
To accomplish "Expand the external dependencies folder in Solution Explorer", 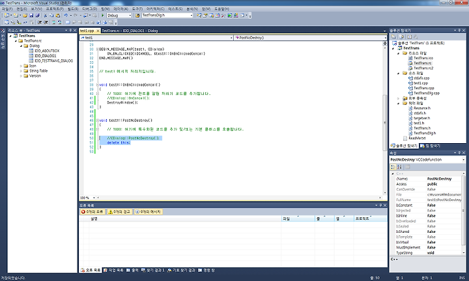I will pos(398,98).
